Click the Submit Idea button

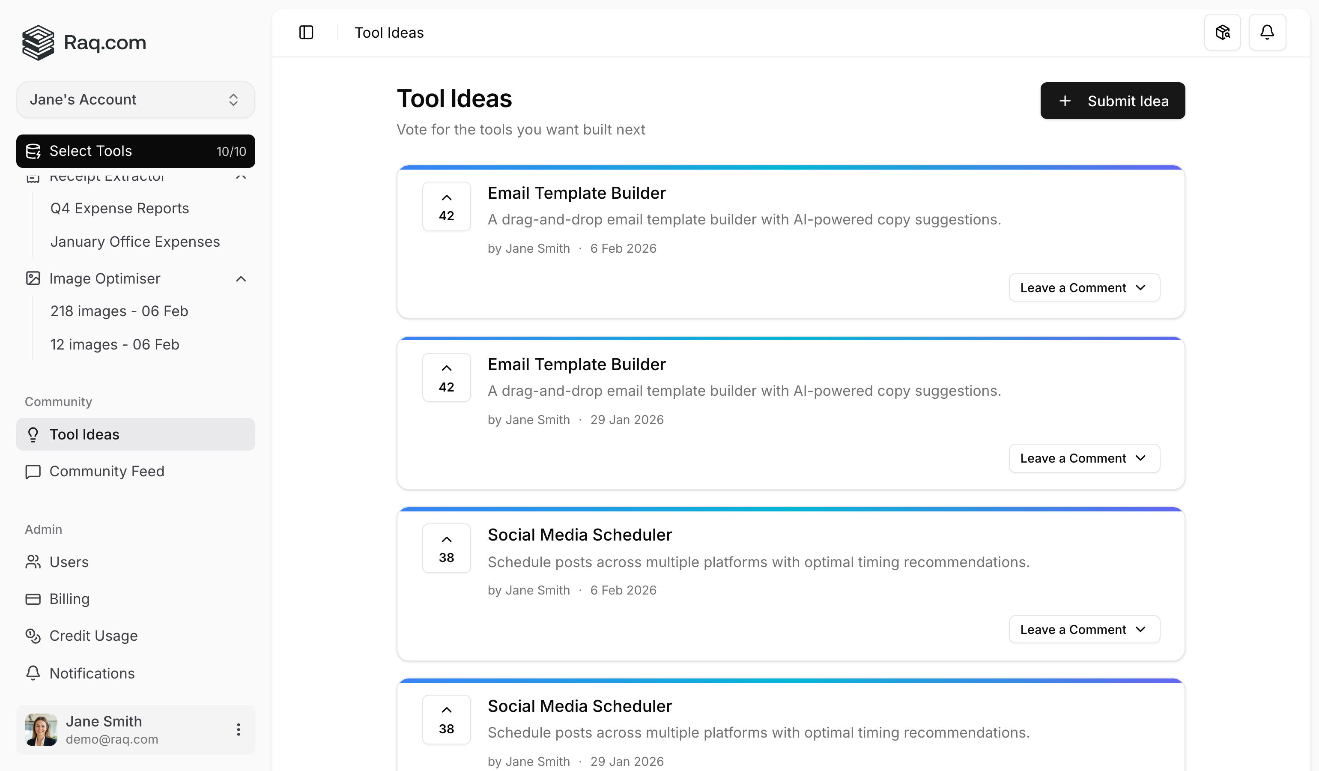coord(1112,101)
